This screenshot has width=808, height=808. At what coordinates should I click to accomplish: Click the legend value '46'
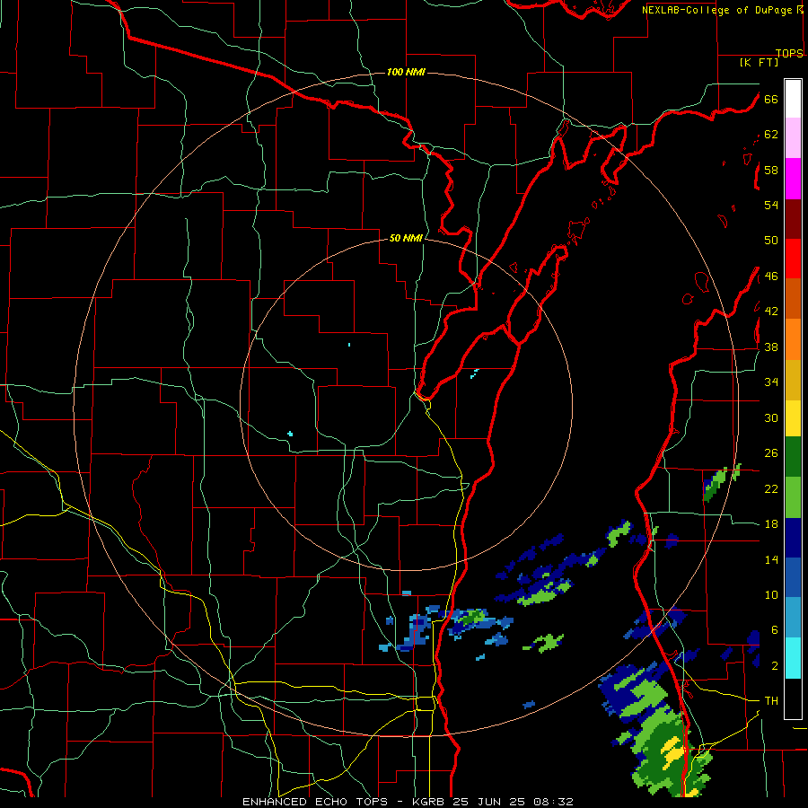pyautogui.click(x=771, y=277)
